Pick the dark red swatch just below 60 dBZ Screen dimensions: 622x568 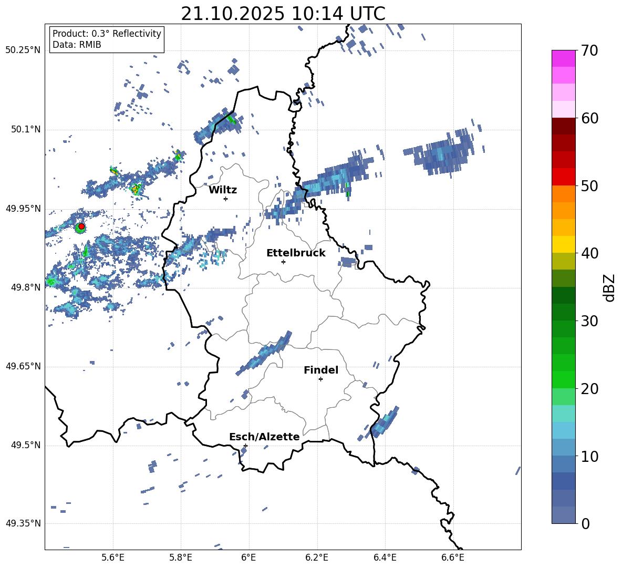click(x=563, y=126)
